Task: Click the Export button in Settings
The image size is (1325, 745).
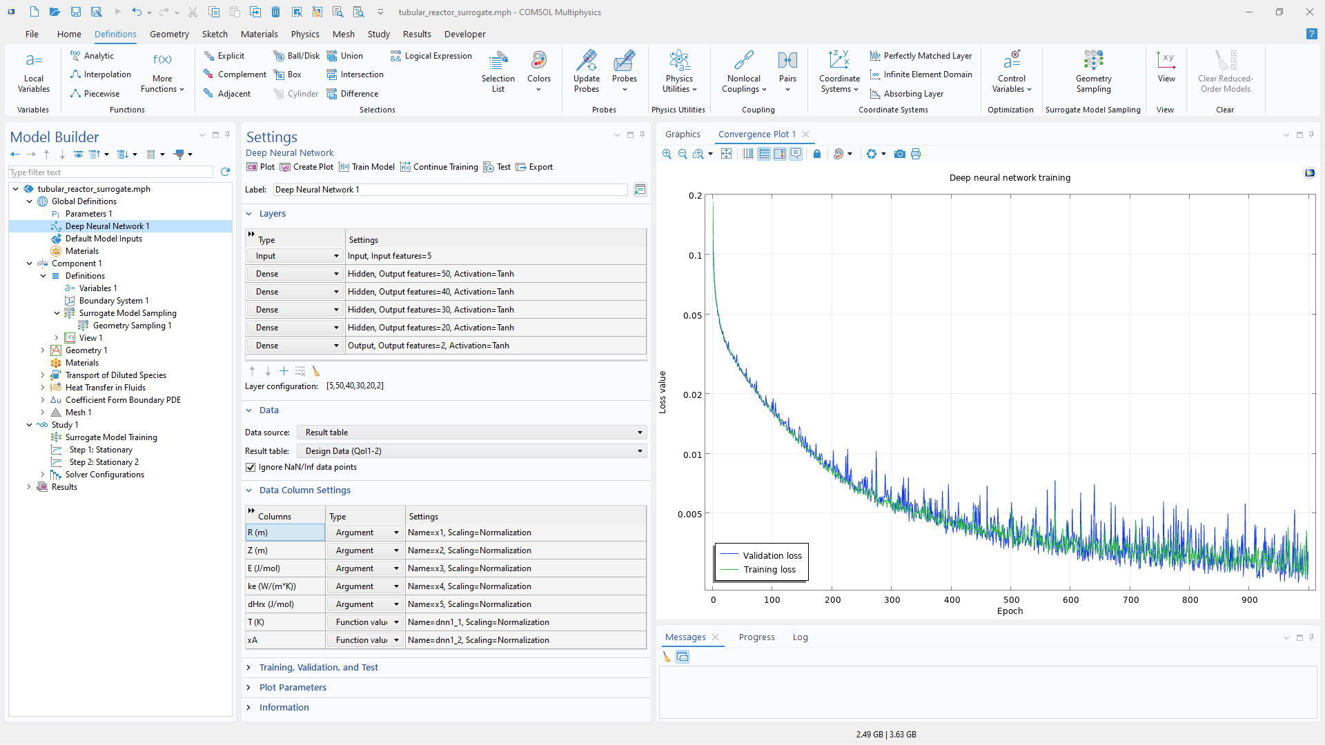Action: coord(534,167)
